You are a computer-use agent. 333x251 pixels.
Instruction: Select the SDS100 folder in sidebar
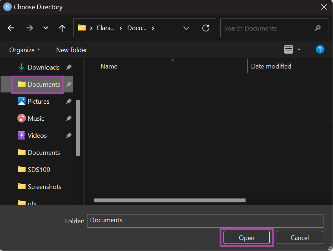click(39, 170)
